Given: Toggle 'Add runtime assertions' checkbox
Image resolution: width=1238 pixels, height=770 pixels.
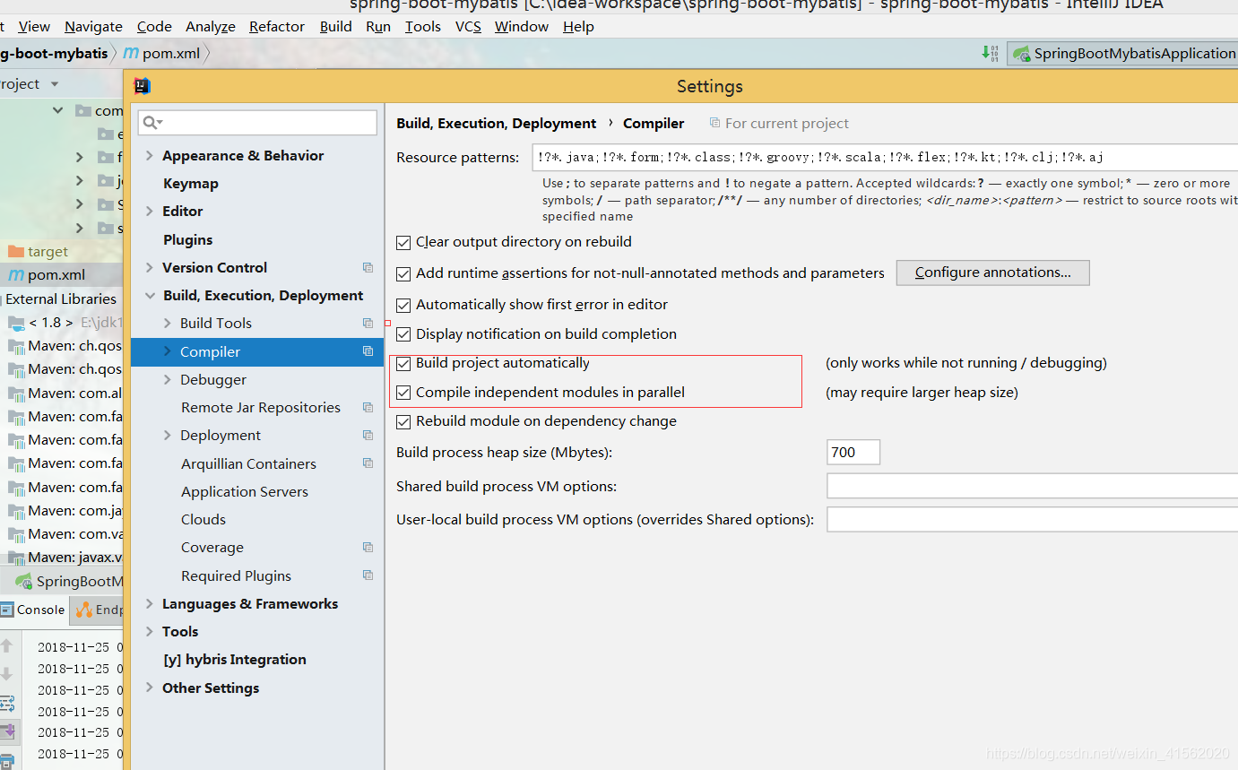Looking at the screenshot, I should 403,273.
